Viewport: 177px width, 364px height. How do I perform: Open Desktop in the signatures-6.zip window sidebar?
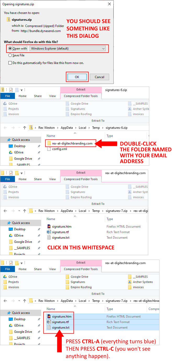pos(20,146)
